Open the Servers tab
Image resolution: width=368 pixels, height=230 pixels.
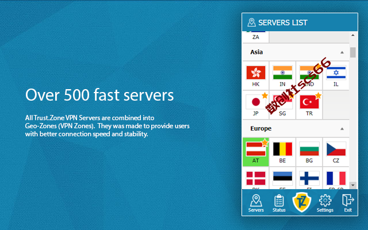pos(256,203)
